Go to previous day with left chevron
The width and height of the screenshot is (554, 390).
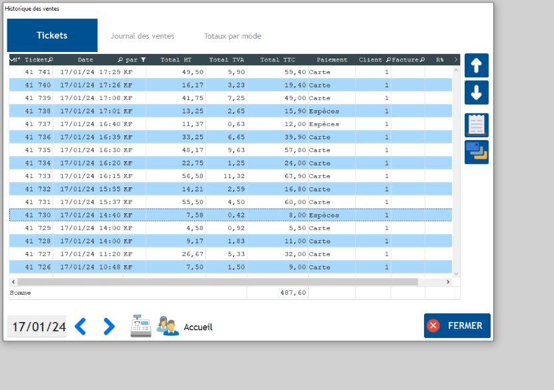click(81, 326)
